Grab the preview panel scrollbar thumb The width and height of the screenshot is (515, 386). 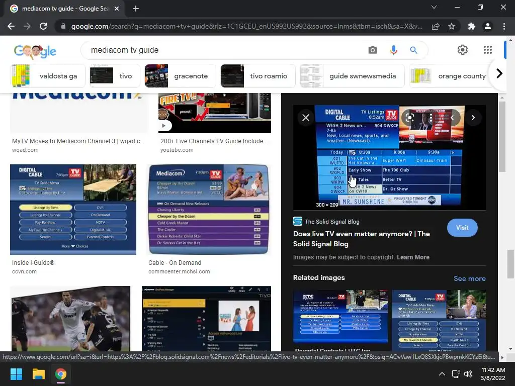[502, 136]
